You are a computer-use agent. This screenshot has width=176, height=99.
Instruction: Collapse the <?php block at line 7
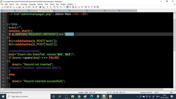coord(8,24)
